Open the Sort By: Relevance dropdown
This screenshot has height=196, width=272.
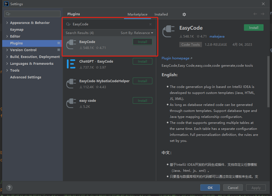137,33
